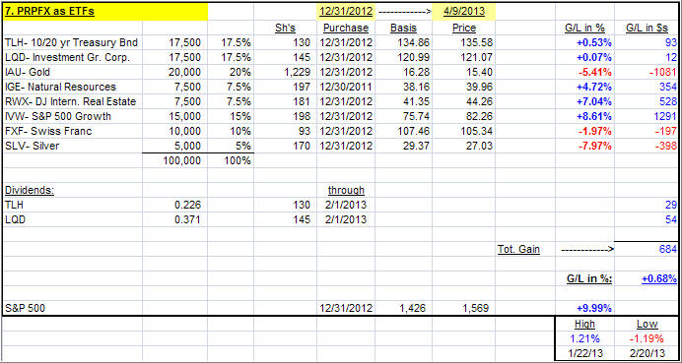Select the 4/9/2013 highlighted date cell
682x363 pixels.
[463, 11]
